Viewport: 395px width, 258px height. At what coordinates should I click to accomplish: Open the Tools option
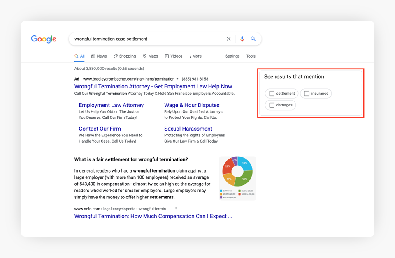pyautogui.click(x=251, y=56)
